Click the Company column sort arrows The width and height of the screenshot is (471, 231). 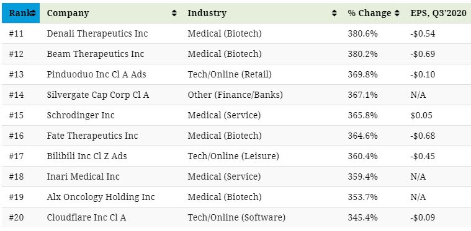tap(174, 13)
